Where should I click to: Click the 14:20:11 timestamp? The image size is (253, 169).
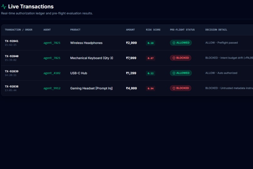pos(10,75)
